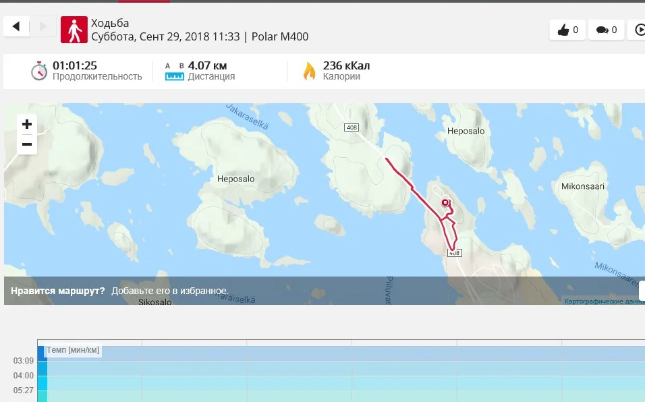Screen dimensions: 645x402
Task: Click the greyed next session arrow
Action: [x=43, y=27]
